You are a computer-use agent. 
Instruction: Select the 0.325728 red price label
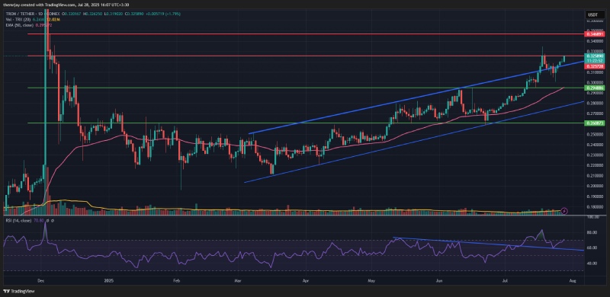pos(596,66)
